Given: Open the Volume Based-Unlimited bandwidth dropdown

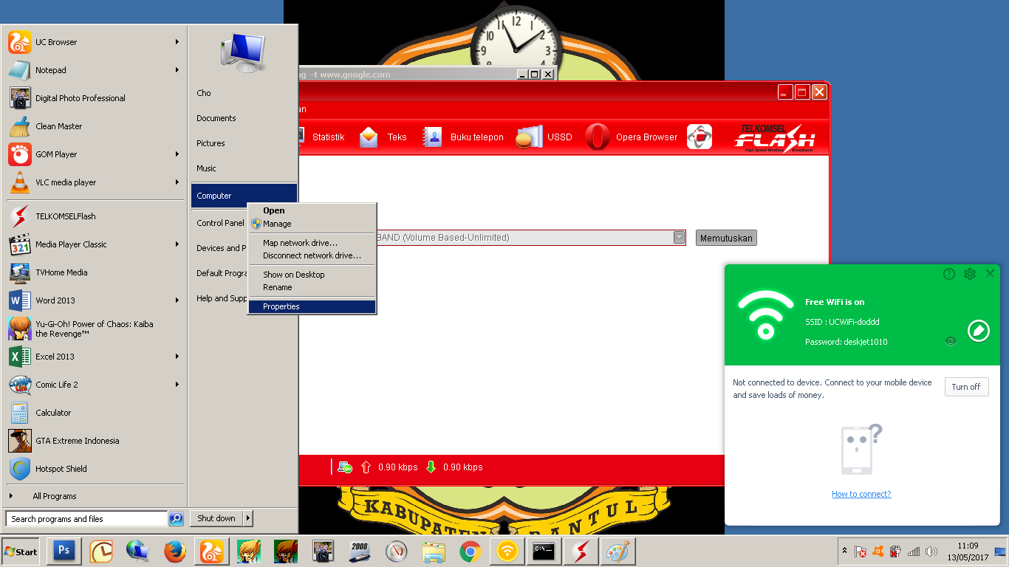Looking at the screenshot, I should coord(678,237).
